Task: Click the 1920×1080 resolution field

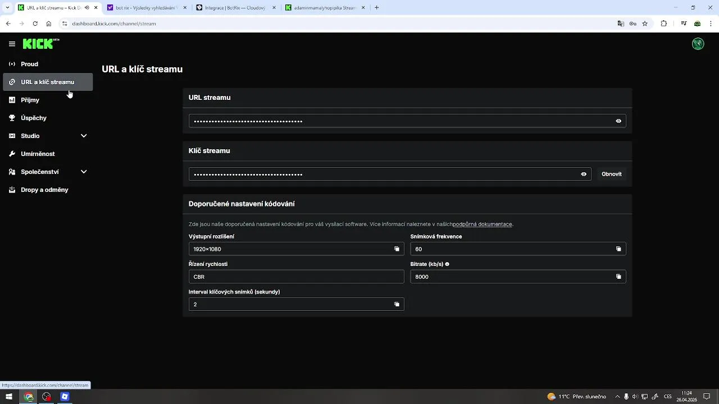Action: [x=296, y=249]
